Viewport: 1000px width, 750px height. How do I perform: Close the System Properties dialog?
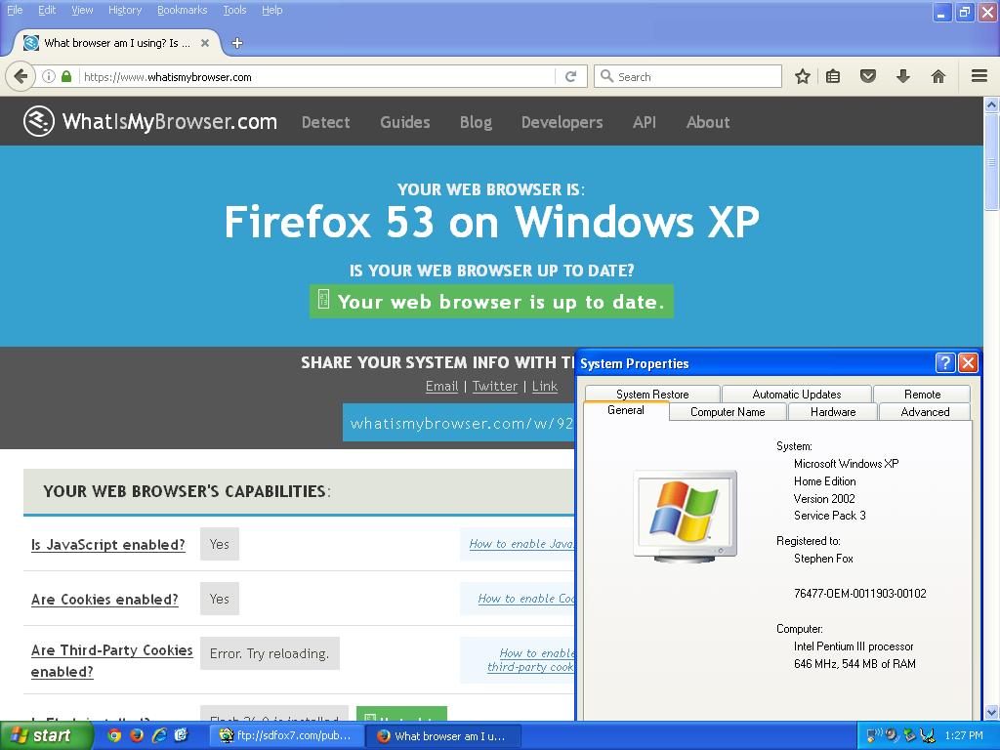point(968,363)
